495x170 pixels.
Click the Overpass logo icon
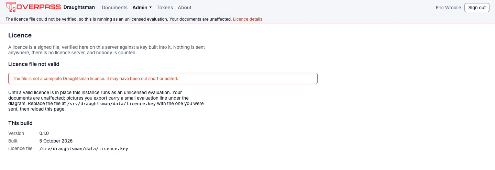(x=33, y=7)
